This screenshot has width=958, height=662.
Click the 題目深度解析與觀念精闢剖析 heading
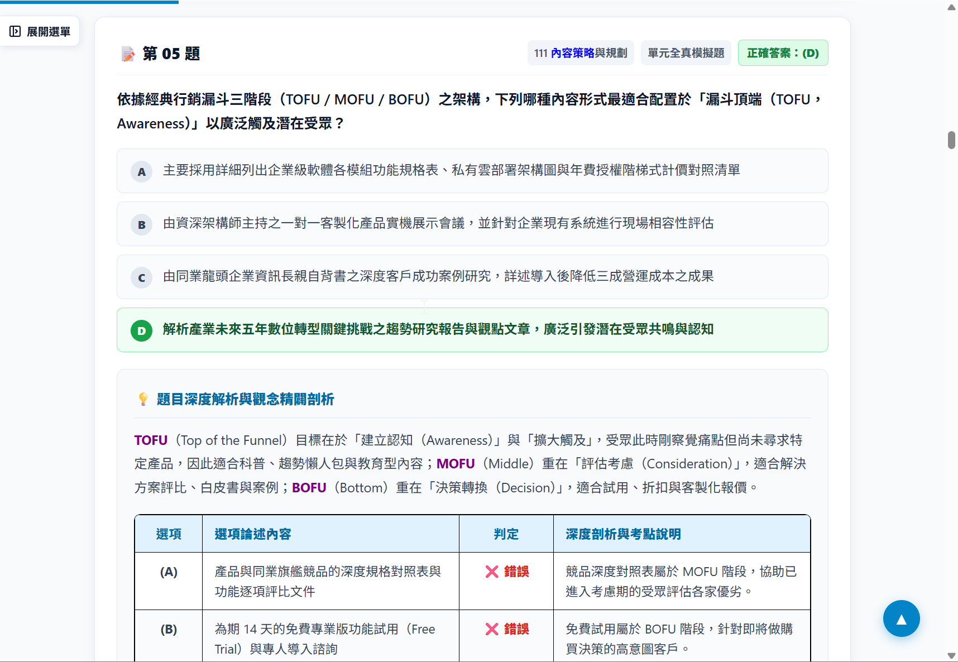(245, 399)
